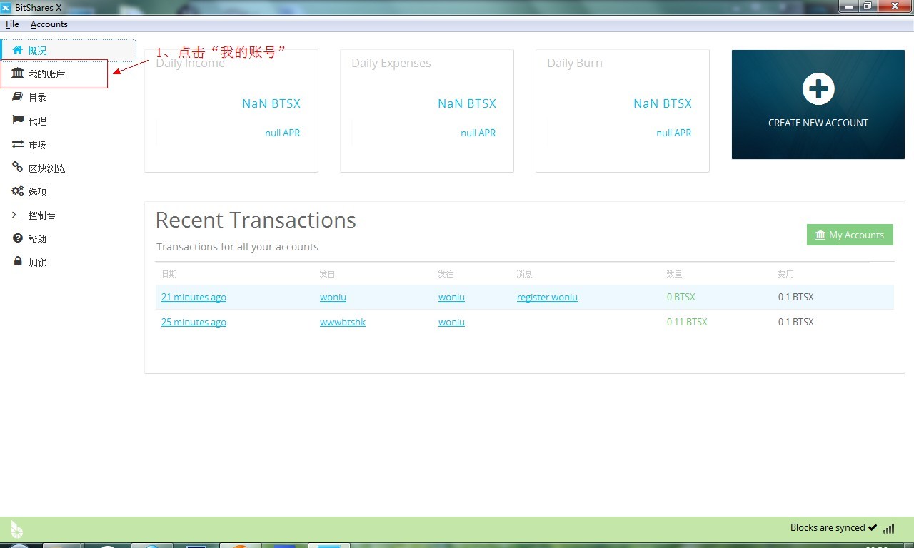Click the 数量 column header
The width and height of the screenshot is (914, 548).
(x=675, y=274)
